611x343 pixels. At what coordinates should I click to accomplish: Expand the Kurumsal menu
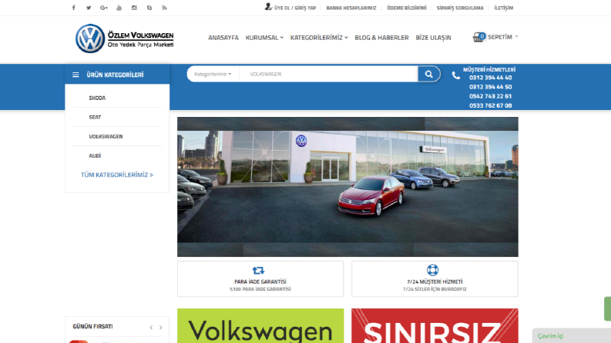tap(264, 38)
